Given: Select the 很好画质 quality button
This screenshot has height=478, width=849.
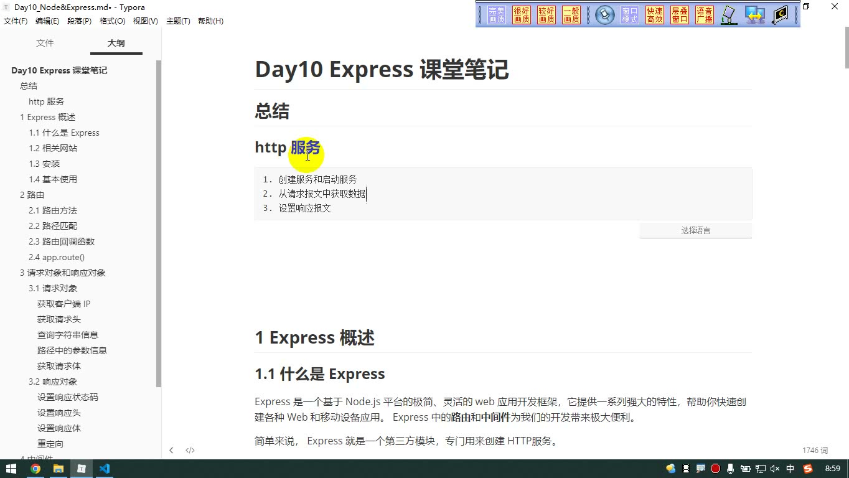Looking at the screenshot, I should click(522, 15).
